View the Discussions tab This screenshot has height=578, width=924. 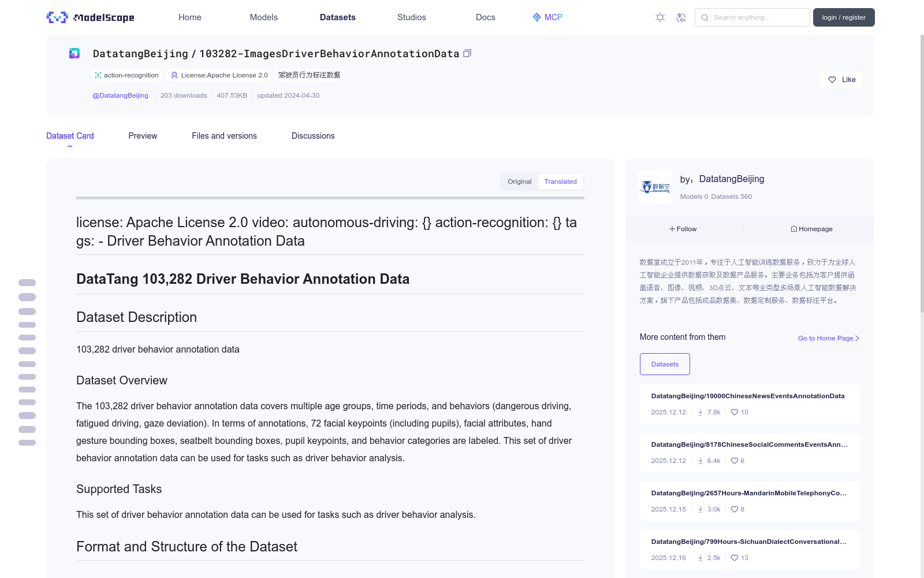(313, 136)
